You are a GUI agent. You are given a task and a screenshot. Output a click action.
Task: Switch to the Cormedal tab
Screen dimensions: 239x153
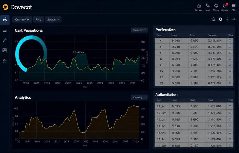click(x=22, y=19)
